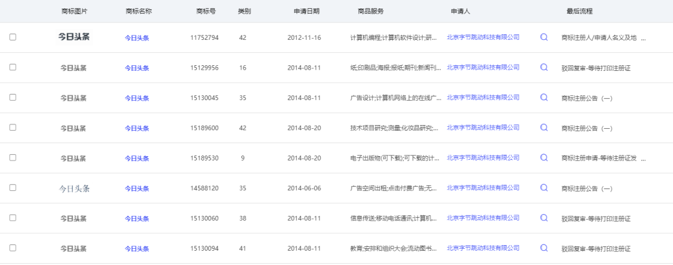673x265 pixels.
Task: Click class number 38
Action: (243, 218)
